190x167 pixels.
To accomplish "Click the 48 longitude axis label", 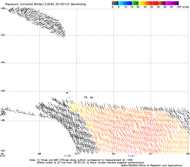I will point(39,154).
